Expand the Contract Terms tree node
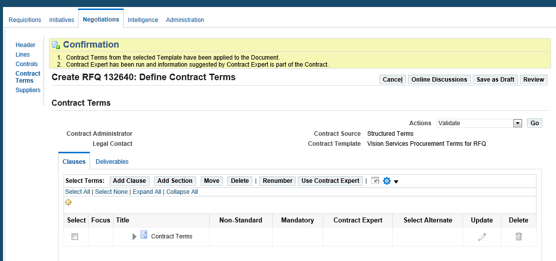Viewport: 556px width, 261px height. [x=134, y=236]
